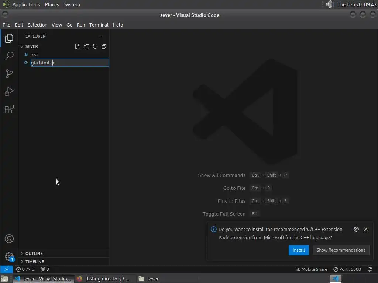Collapse all folders in Explorer
Image resolution: width=378 pixels, height=283 pixels.
tap(104, 46)
